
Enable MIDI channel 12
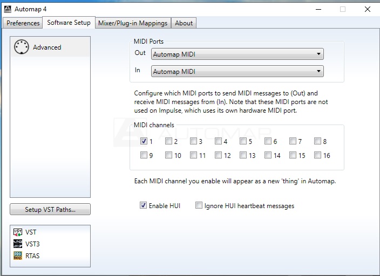tap(218, 155)
